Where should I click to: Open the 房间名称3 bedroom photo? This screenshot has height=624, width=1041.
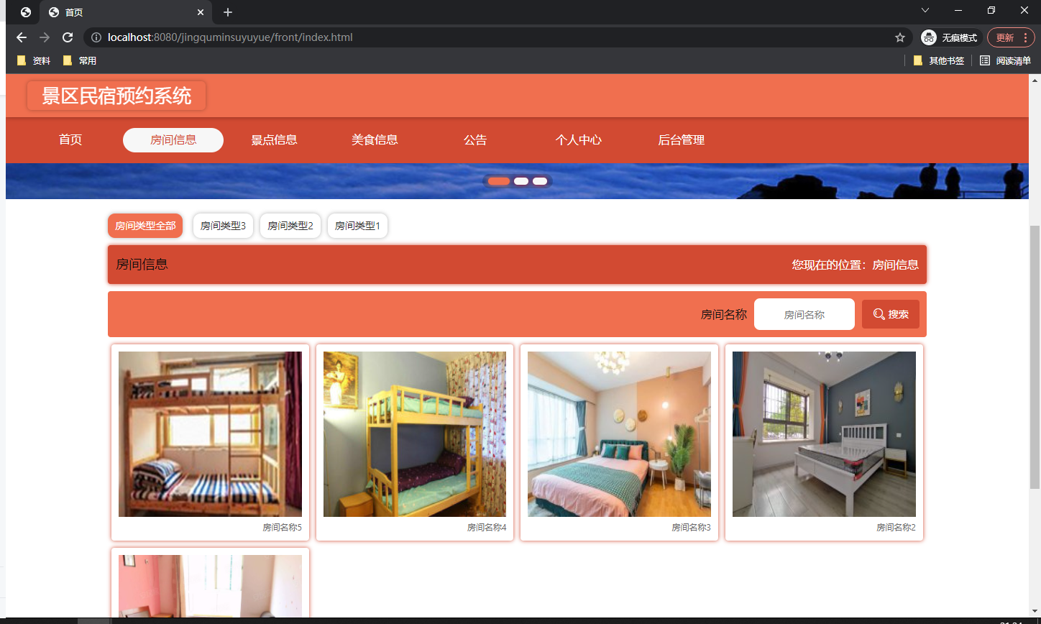[x=619, y=434]
